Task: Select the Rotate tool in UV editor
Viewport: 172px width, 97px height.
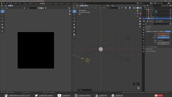Action: click(x=2, y=21)
